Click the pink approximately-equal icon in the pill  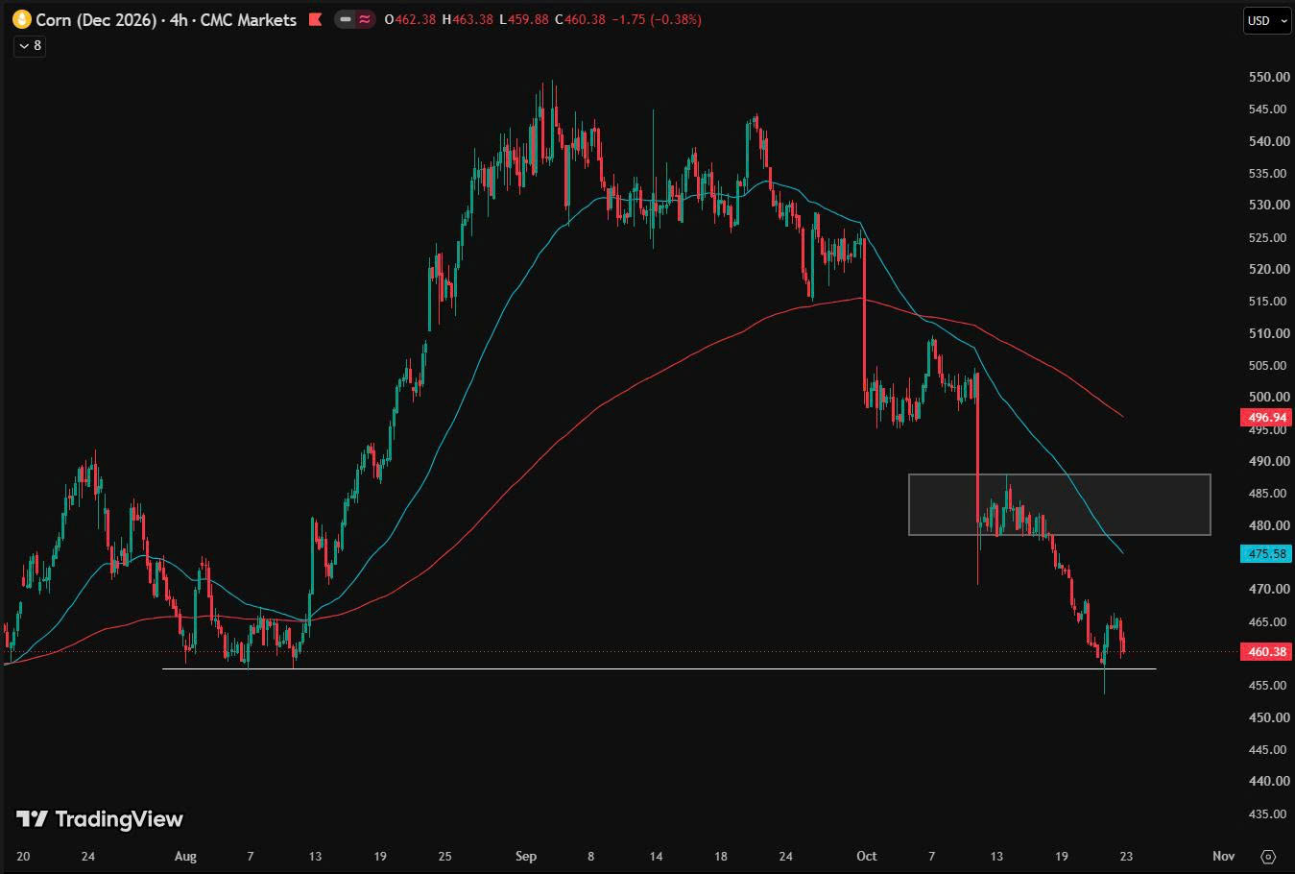point(365,19)
